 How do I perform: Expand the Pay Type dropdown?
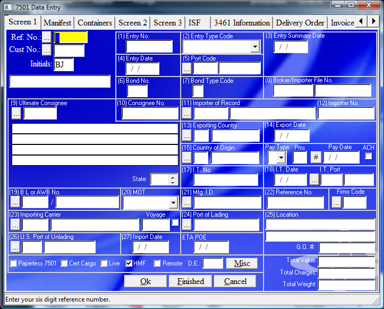coord(281,158)
